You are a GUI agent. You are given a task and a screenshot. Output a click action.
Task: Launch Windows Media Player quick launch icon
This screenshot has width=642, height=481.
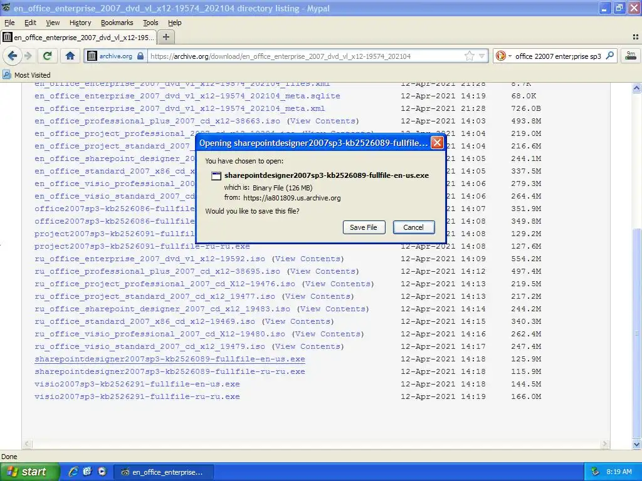click(102, 472)
